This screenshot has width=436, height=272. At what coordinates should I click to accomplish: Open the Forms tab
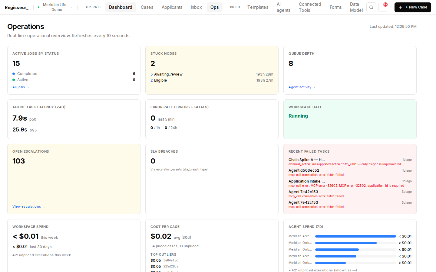[335, 7]
